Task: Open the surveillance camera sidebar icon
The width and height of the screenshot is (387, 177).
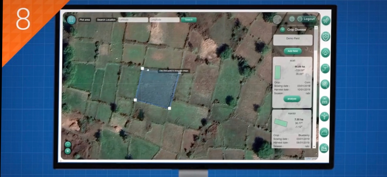Action: 325,68
